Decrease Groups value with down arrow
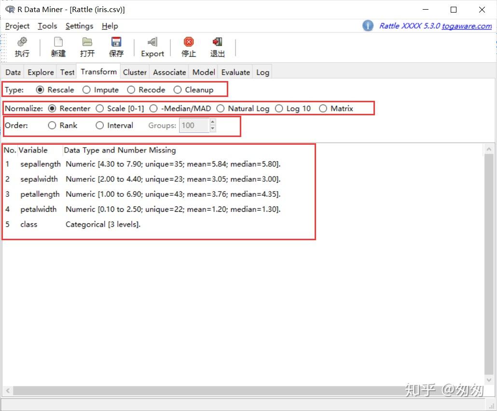Viewport: 497px width, 411px height. click(213, 129)
